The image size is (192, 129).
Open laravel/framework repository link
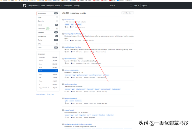tap(71, 98)
